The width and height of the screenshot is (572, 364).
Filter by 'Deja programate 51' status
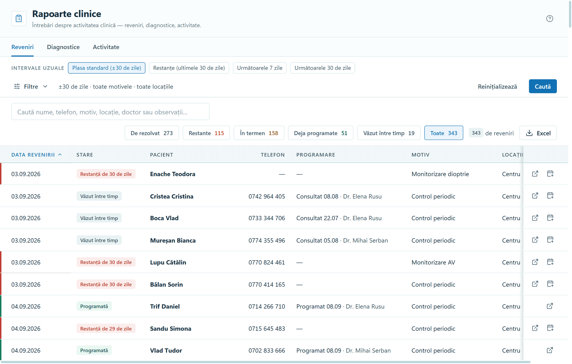pos(321,133)
